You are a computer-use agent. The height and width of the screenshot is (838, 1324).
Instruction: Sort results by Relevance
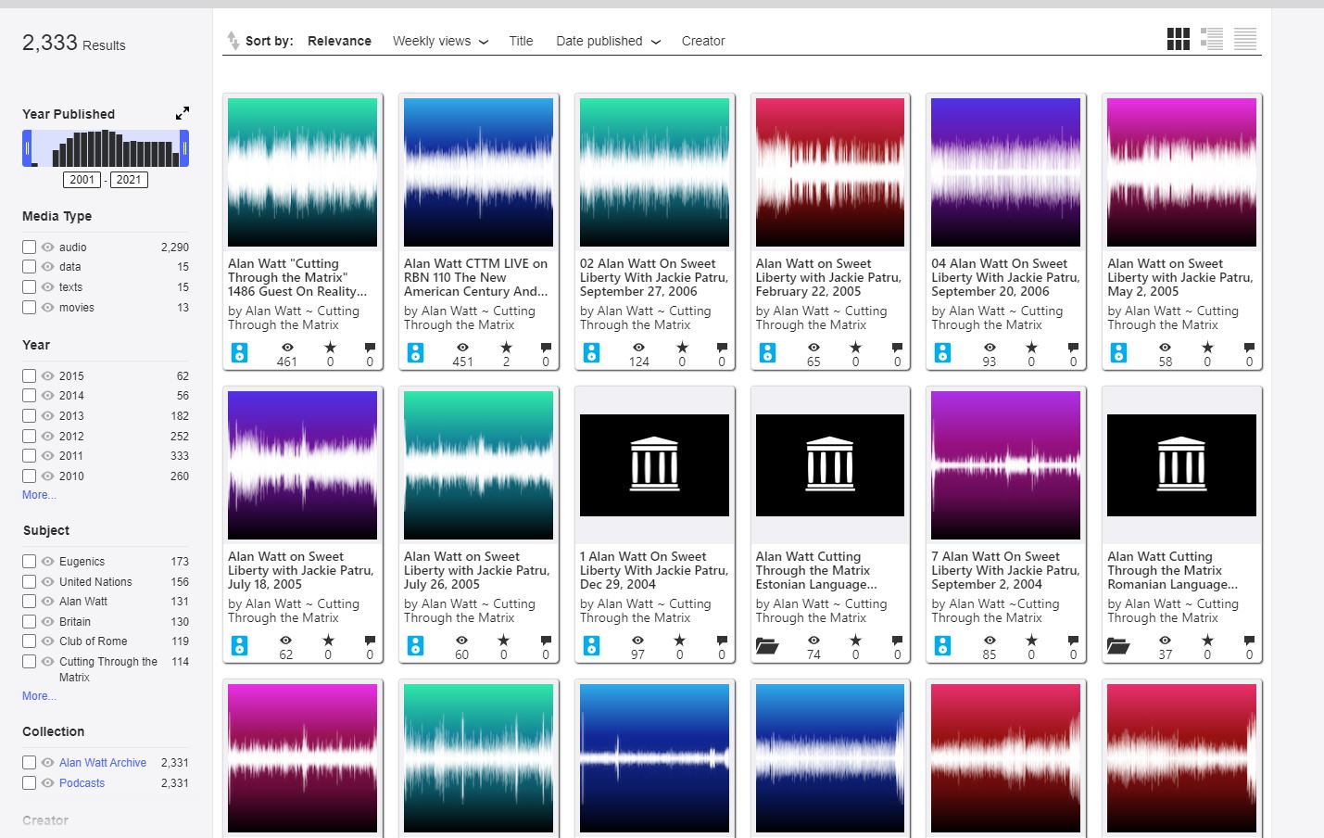pyautogui.click(x=339, y=41)
